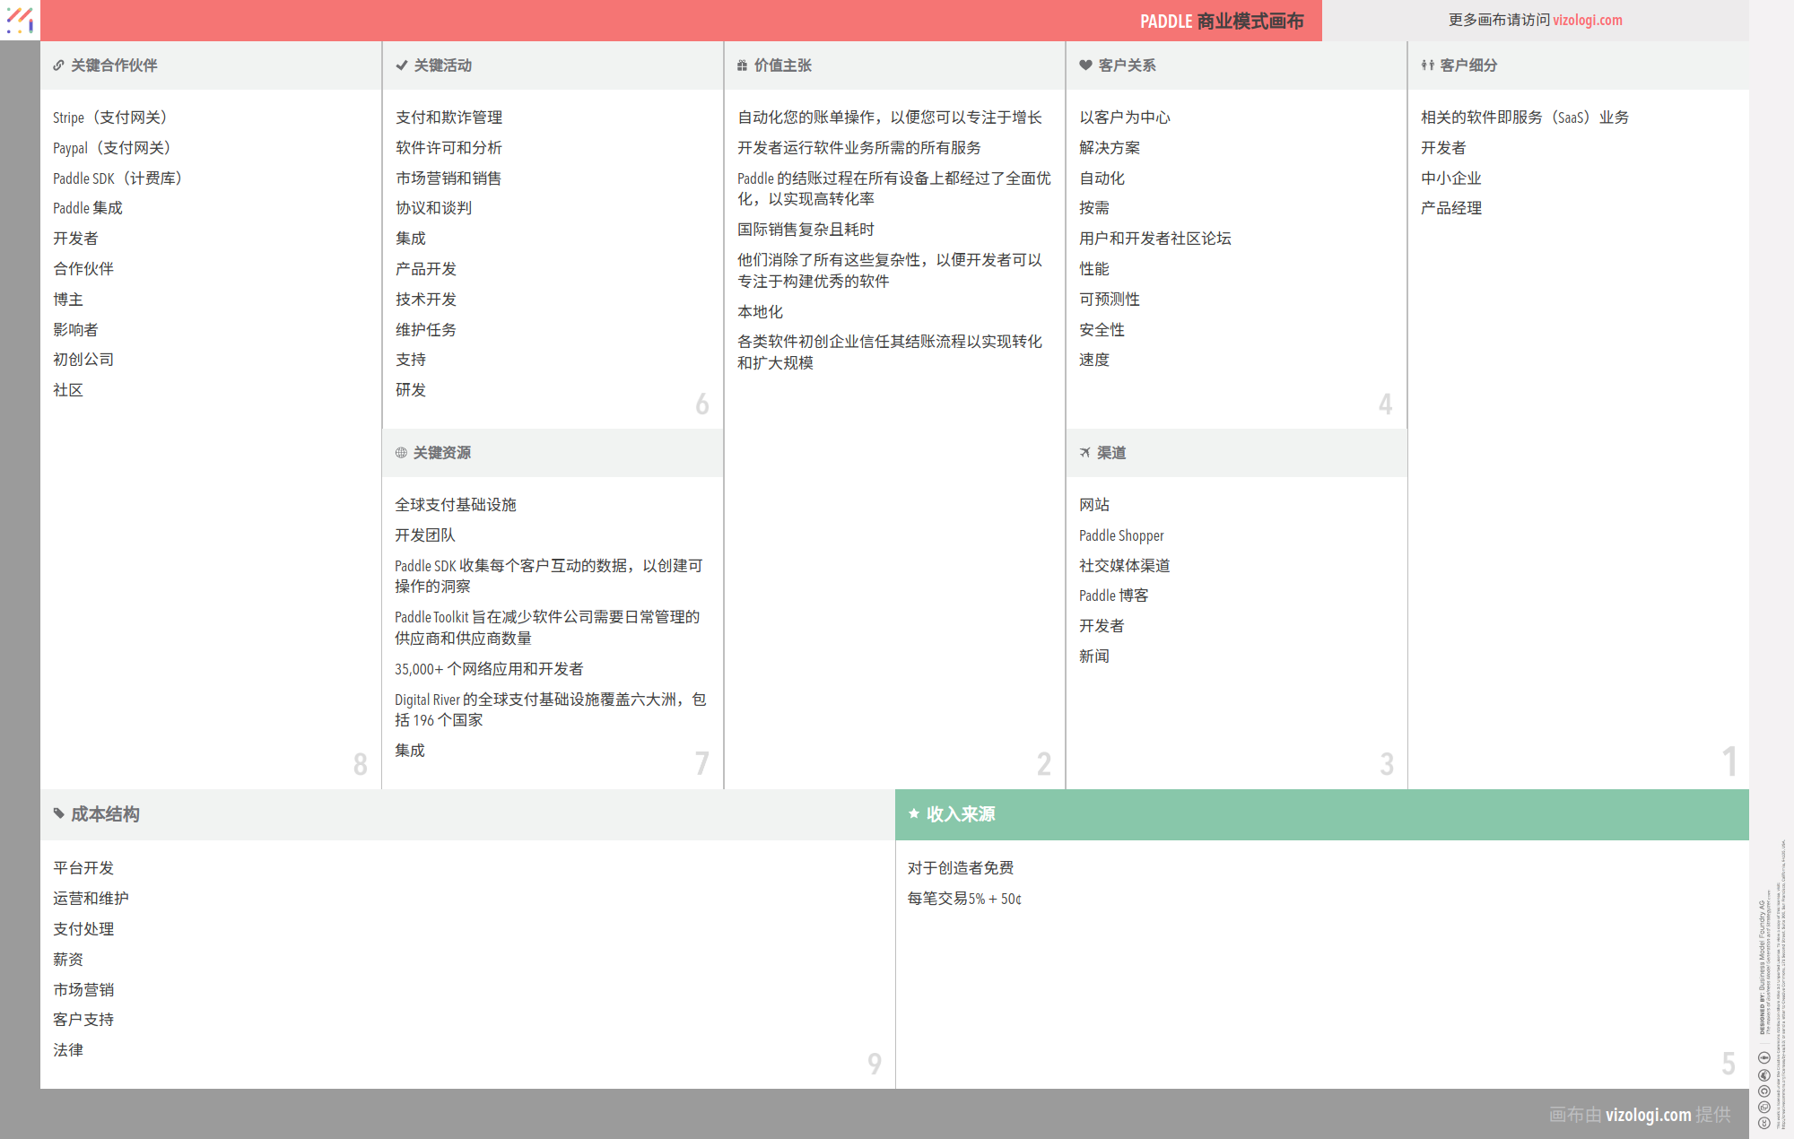1794x1139 pixels.
Task: Select the PADDLE 商业模式画布 title banner
Action: 1223,20
